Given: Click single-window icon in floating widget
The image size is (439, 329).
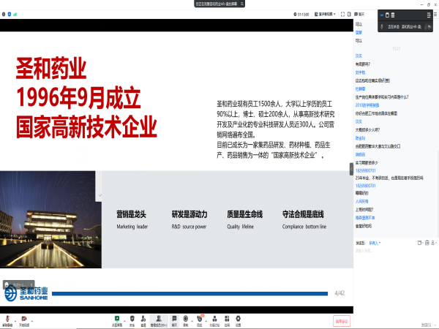Looking at the screenshot, I should pos(388,15).
